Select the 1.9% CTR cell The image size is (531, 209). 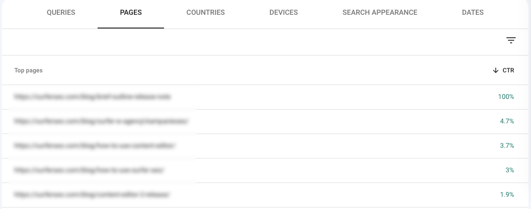point(507,195)
